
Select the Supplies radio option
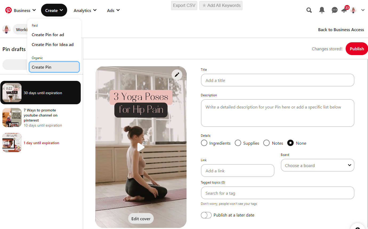[x=238, y=143]
